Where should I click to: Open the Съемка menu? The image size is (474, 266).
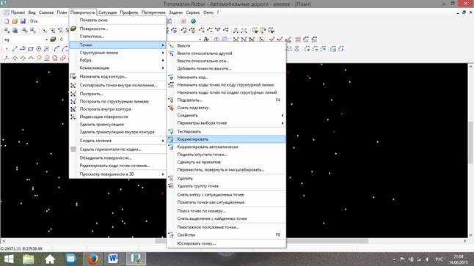(46, 12)
